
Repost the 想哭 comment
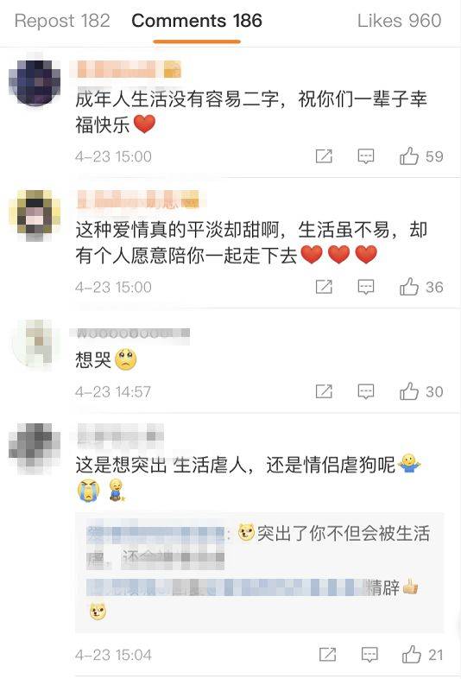pos(324,391)
